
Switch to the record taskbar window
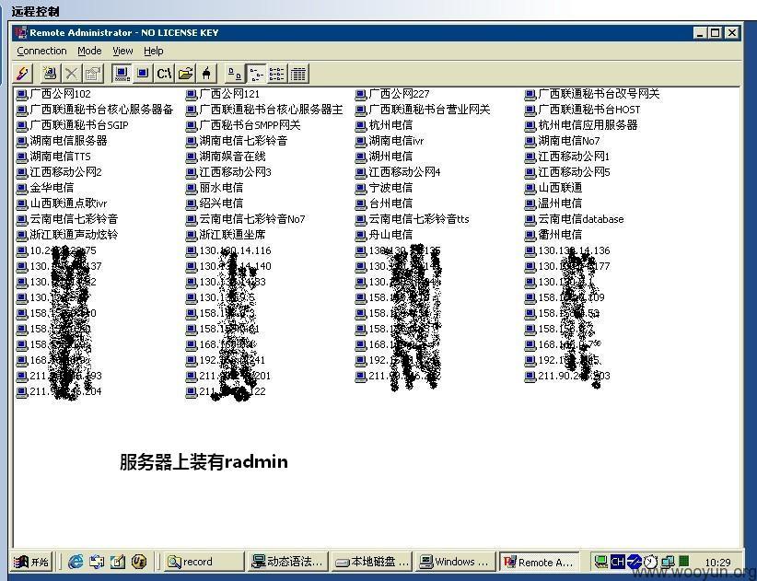(204, 562)
